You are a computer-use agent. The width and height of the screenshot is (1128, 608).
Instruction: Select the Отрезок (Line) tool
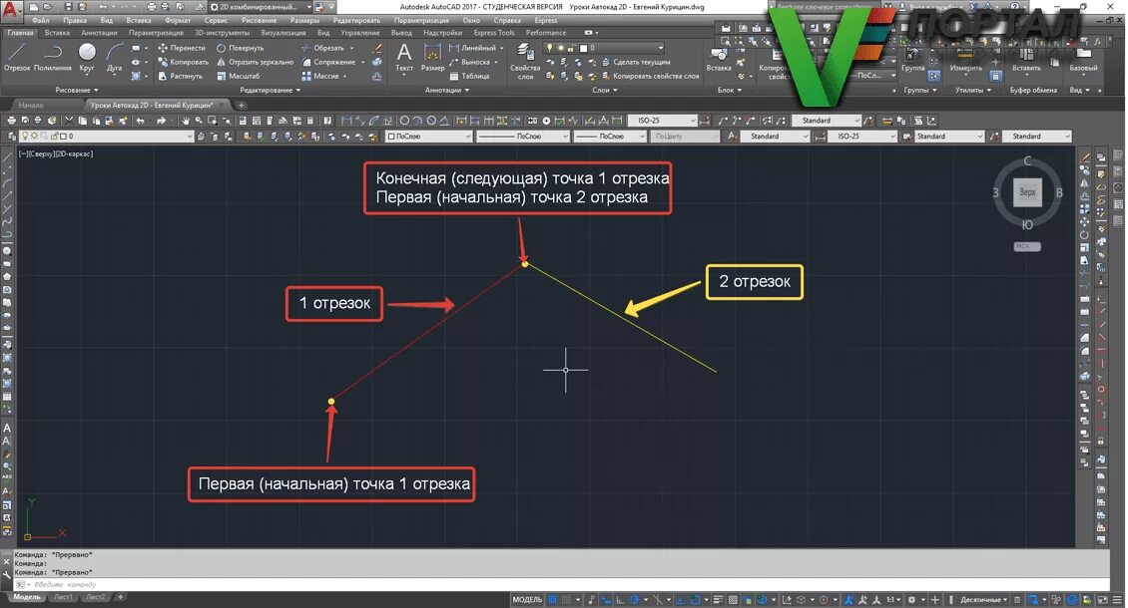pos(17,58)
